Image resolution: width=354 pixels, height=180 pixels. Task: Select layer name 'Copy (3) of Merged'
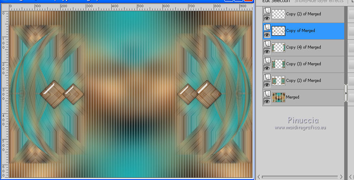pyautogui.click(x=303, y=64)
